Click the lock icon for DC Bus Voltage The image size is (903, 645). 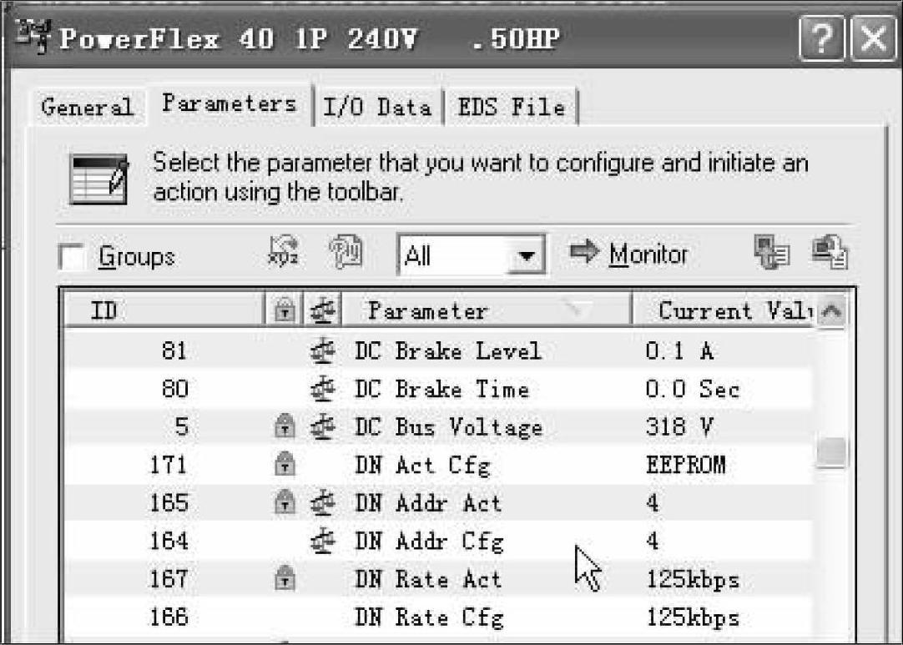(x=285, y=426)
